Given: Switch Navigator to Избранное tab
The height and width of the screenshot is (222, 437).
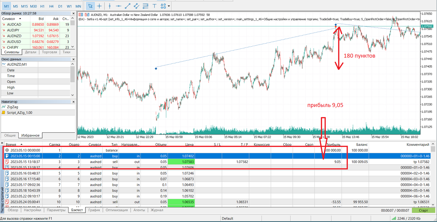Looking at the screenshot, I should (30, 135).
